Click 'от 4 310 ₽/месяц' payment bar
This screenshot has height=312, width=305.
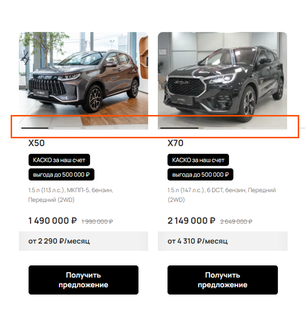pyautogui.click(x=223, y=241)
